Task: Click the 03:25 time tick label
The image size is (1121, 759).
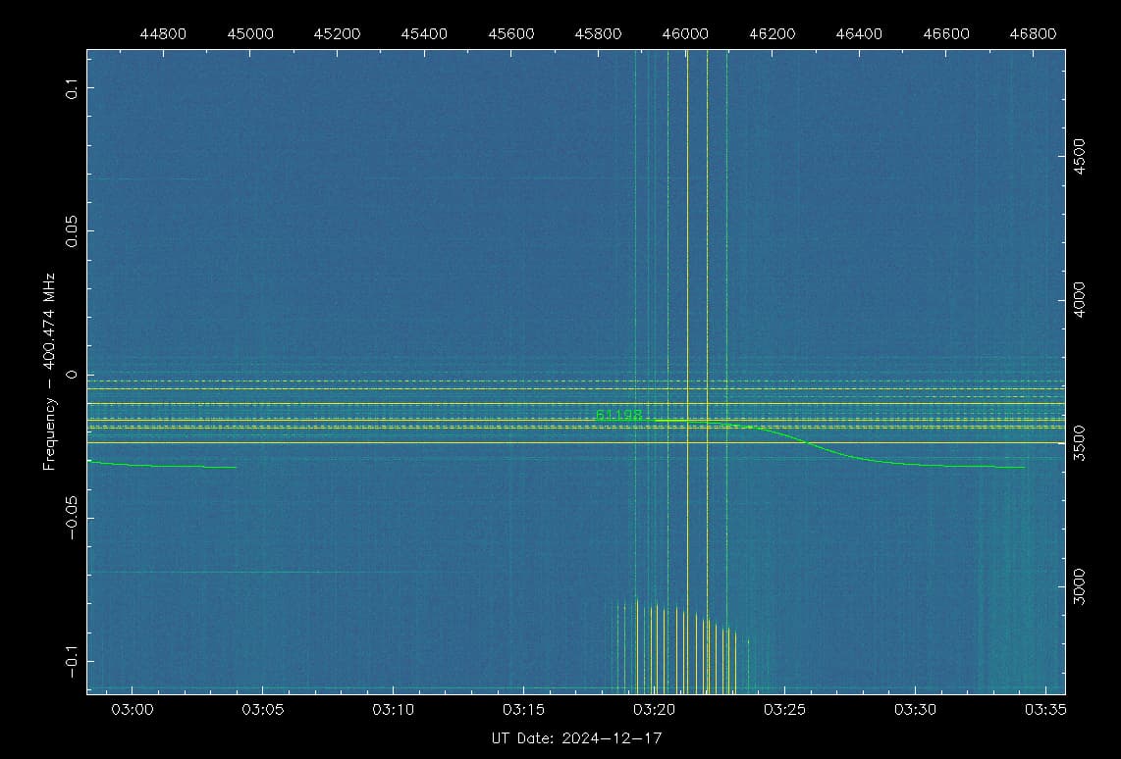Action: click(784, 710)
